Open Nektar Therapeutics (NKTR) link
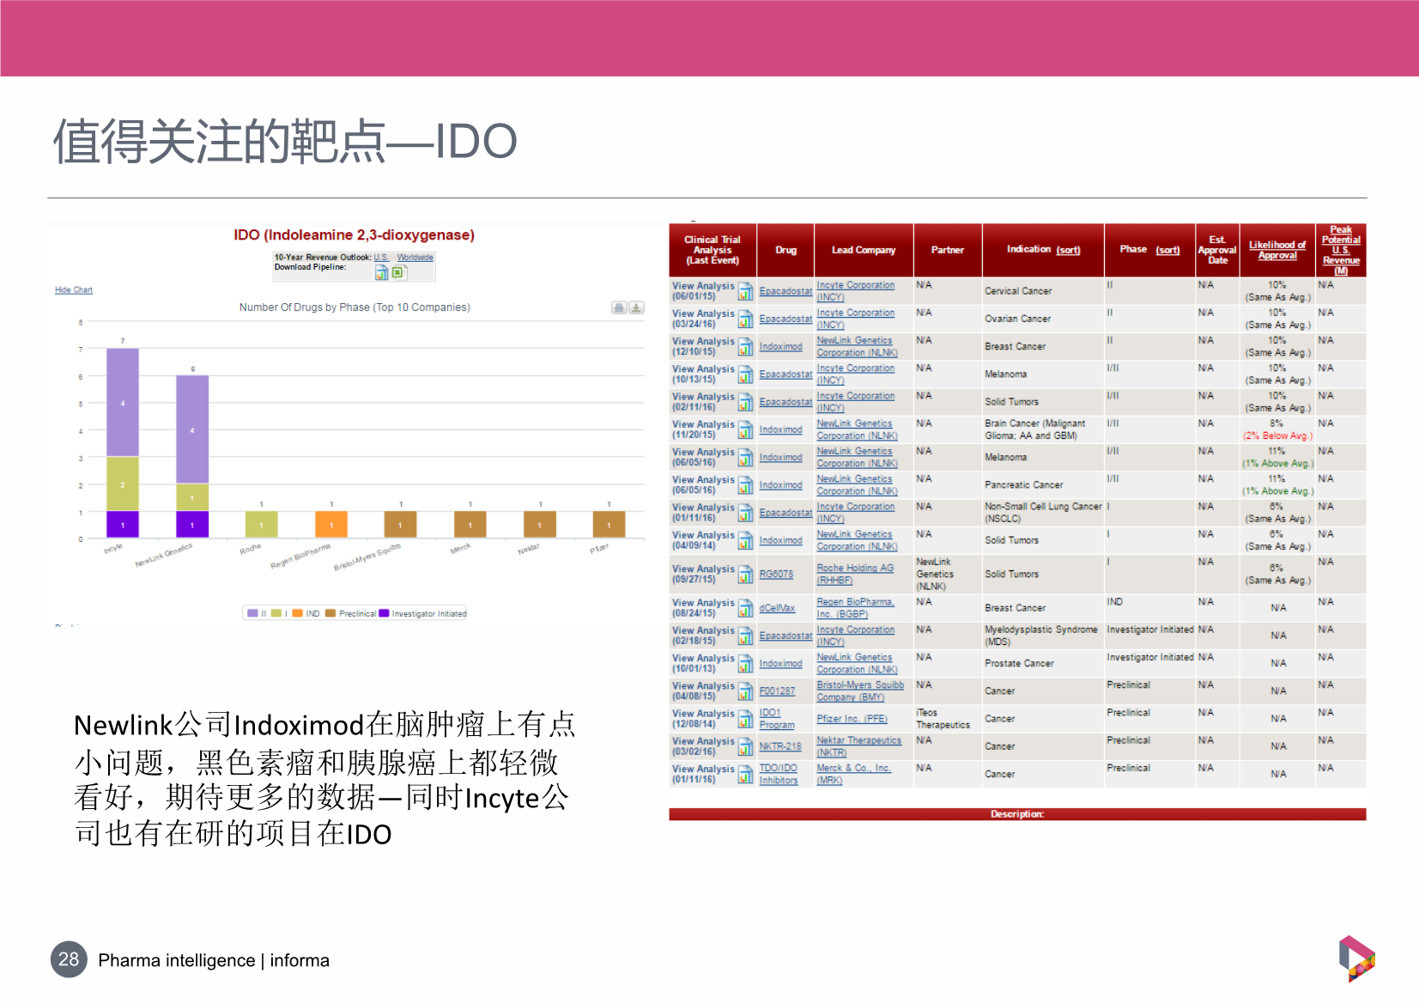 [859, 746]
